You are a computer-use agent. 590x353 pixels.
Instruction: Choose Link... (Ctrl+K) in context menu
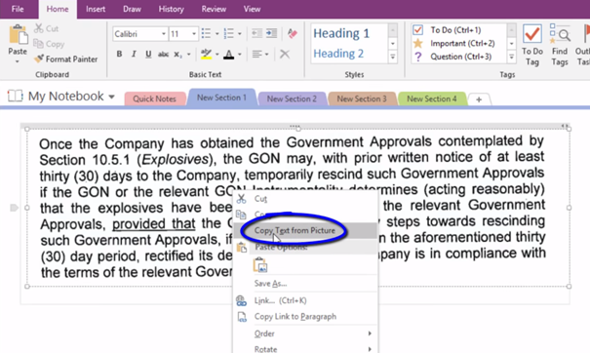(305, 300)
